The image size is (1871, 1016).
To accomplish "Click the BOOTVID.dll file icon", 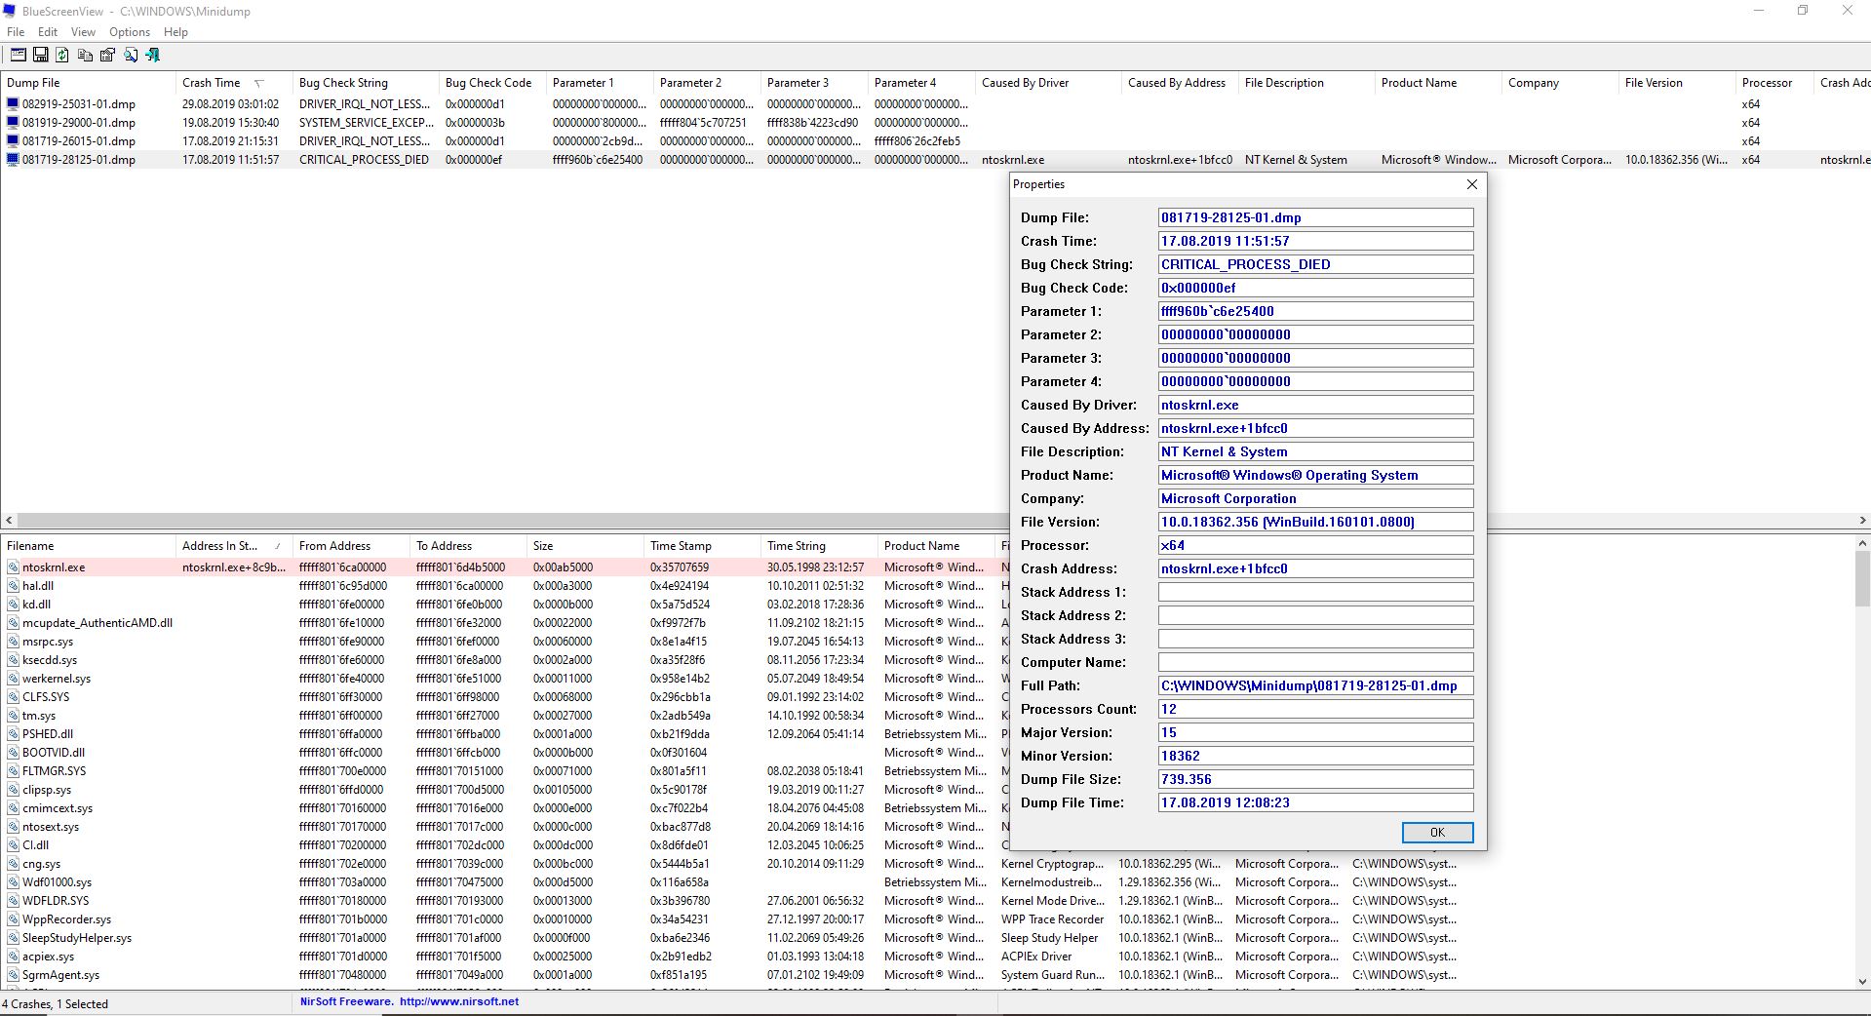I will coord(13,753).
